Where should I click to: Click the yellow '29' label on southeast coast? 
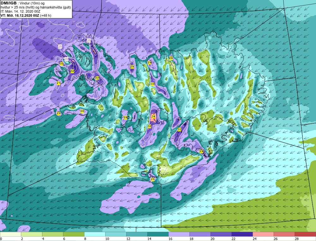click(201, 151)
